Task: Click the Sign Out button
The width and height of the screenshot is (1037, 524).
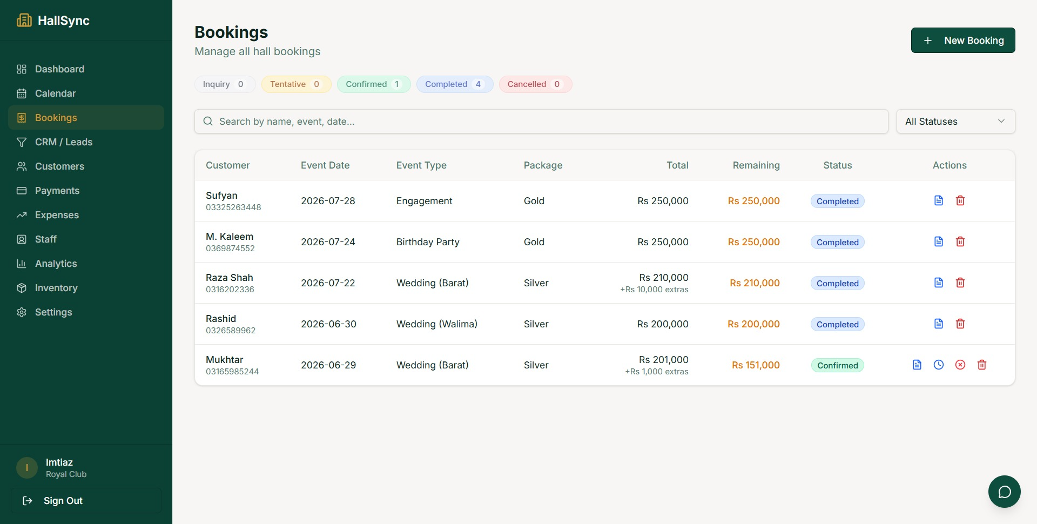Action: coord(86,501)
